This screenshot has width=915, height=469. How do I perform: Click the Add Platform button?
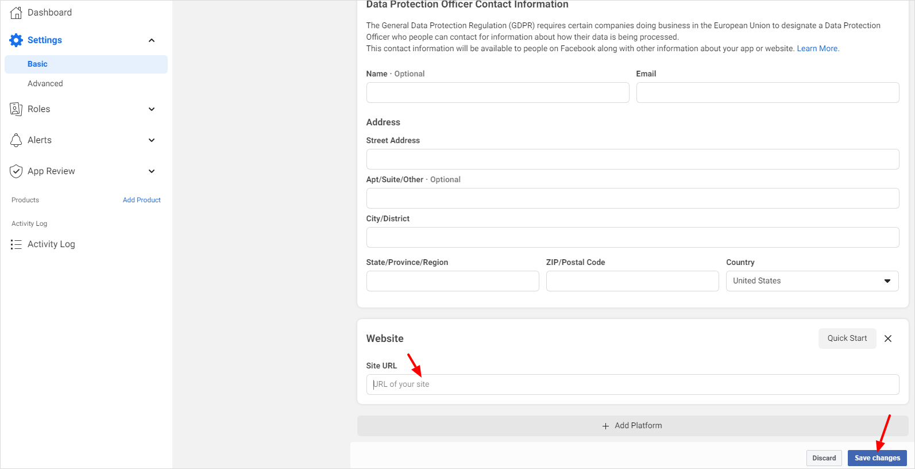pos(632,426)
